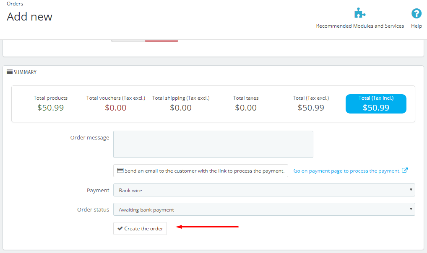Click the SUMMARY panel heading

click(x=25, y=72)
